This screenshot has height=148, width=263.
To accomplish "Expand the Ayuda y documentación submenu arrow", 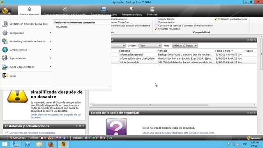I will click(x=50, y=67).
